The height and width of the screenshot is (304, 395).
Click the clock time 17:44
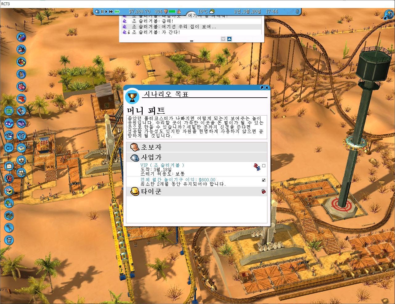(x=271, y=12)
